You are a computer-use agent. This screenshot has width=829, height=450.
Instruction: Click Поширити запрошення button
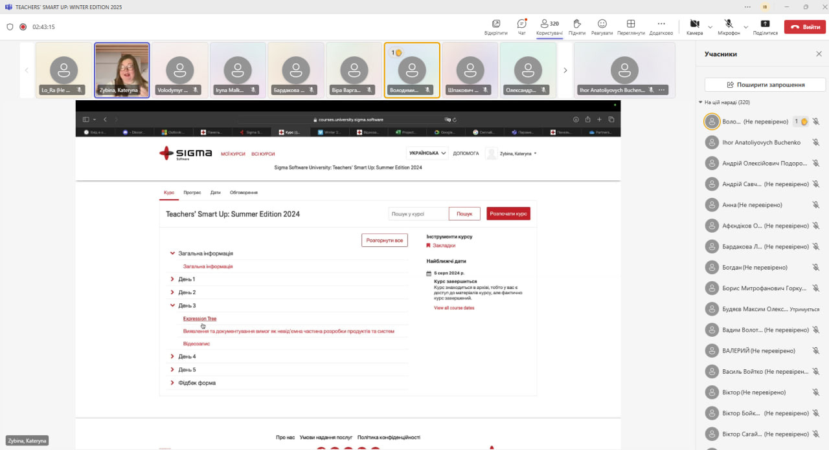(766, 85)
